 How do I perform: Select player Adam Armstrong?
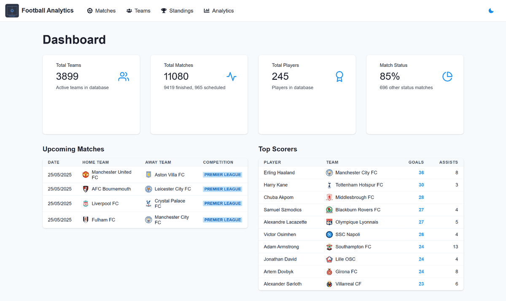click(x=281, y=247)
